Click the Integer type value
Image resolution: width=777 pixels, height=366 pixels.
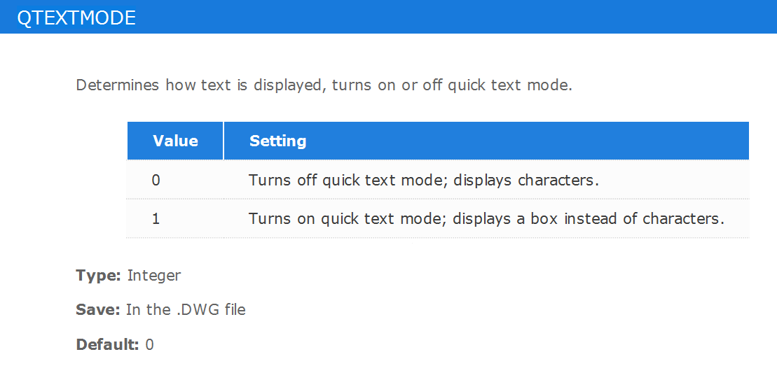154,276
